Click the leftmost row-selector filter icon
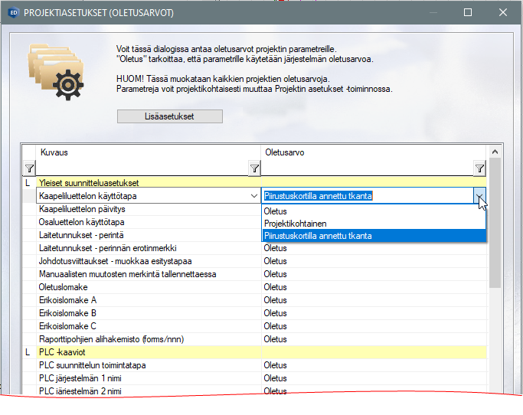523x415 pixels. (x=28, y=168)
